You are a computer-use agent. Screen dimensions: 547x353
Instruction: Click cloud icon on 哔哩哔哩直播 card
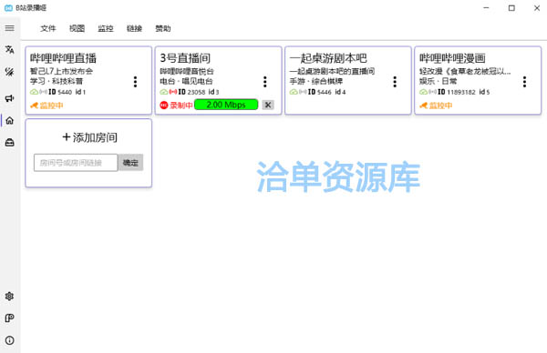tap(35, 92)
